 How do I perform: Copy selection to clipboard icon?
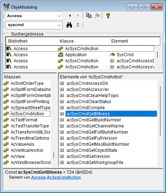pyautogui.click(x=89, y=16)
